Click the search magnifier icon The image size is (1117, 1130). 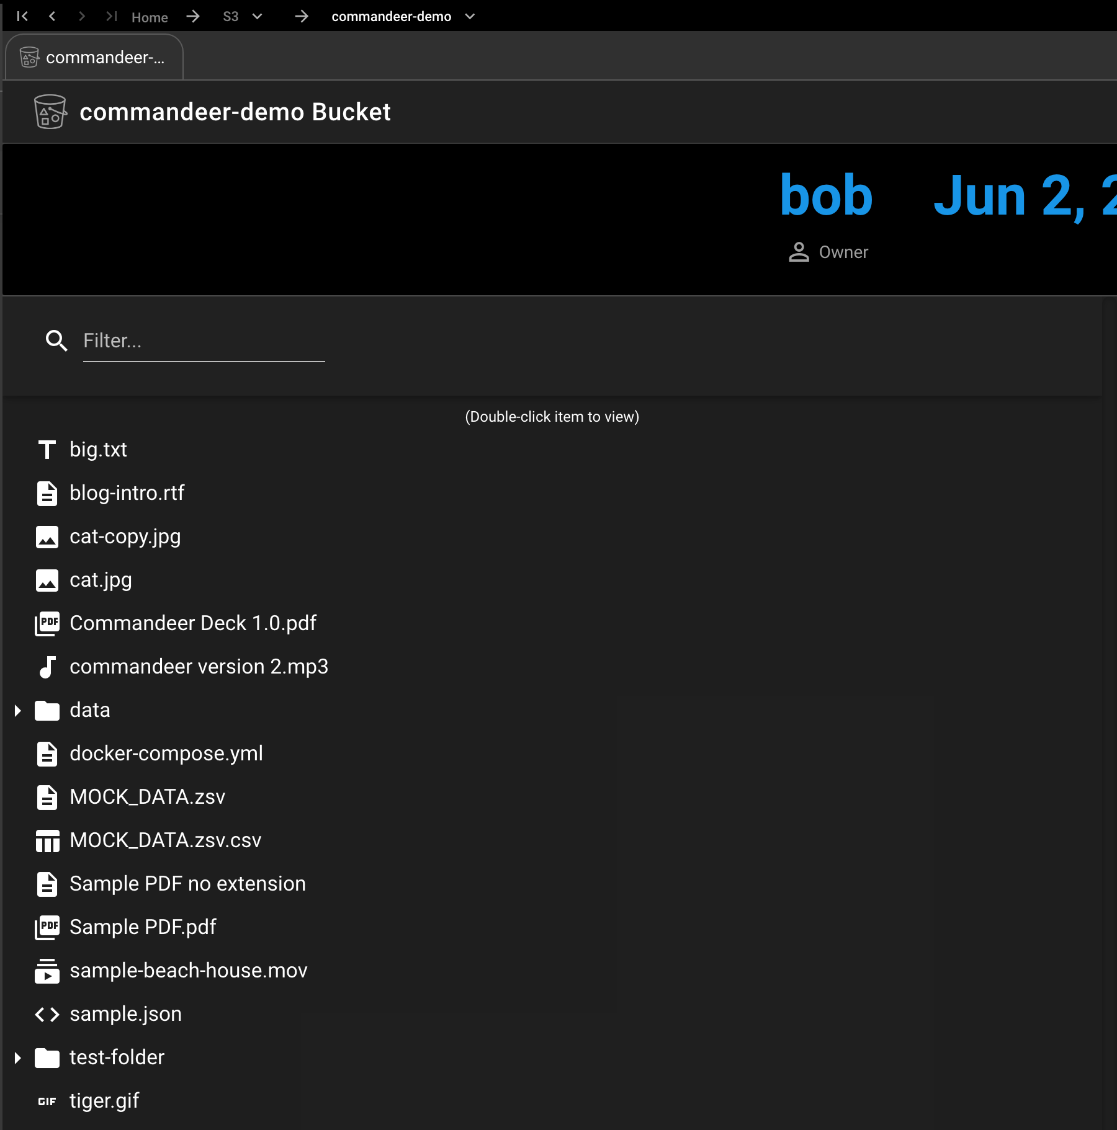pyautogui.click(x=56, y=340)
